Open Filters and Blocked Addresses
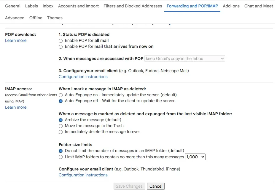Screen dimensions: 277x196 click(x=133, y=6)
